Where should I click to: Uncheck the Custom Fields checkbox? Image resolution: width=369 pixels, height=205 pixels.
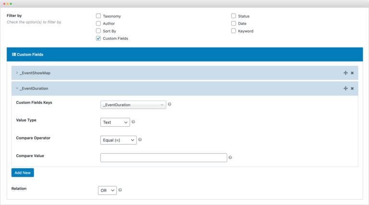98,38
